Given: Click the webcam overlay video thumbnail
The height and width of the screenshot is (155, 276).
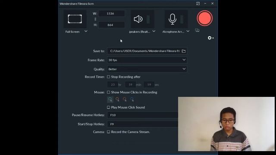Looking at the screenshot, I should click(x=226, y=124).
